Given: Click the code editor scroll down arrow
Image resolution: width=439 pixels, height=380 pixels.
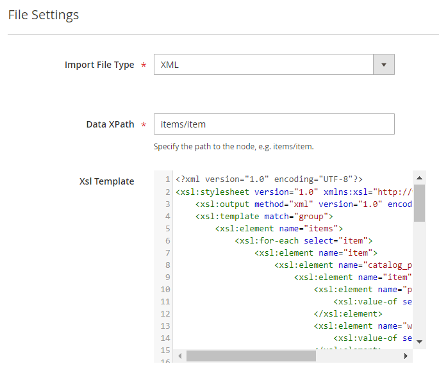Looking at the screenshot, I should pos(419,342).
